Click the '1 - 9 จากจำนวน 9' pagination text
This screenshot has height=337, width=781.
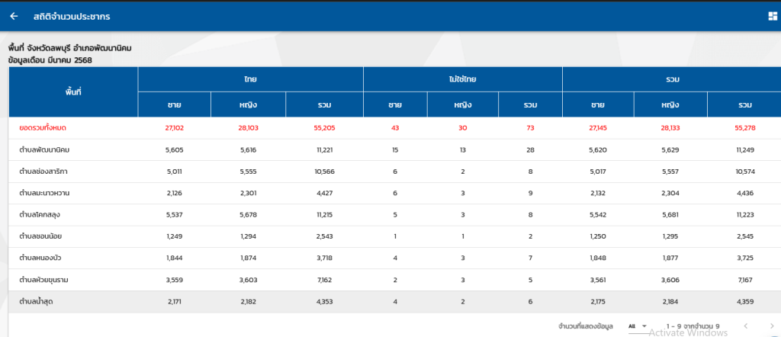tap(693, 326)
